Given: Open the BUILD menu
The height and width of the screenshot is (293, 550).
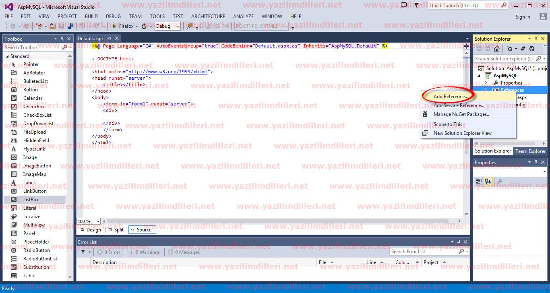Looking at the screenshot, I should [91, 17].
